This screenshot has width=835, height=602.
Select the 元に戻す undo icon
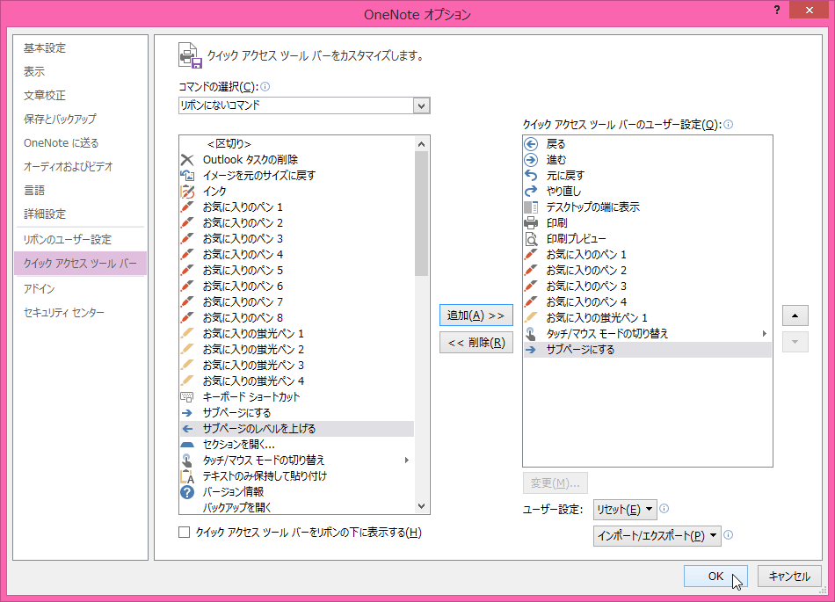click(x=531, y=175)
